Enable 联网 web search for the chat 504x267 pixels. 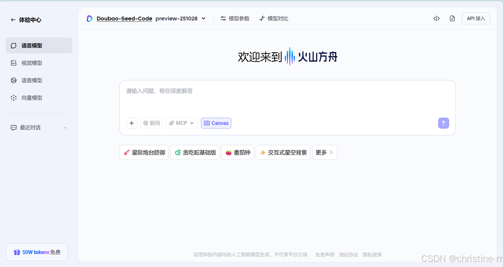[152, 123]
